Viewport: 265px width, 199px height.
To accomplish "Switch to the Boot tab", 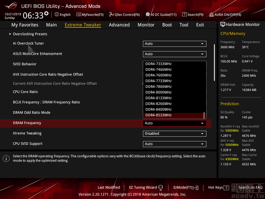I will click(x=167, y=25).
